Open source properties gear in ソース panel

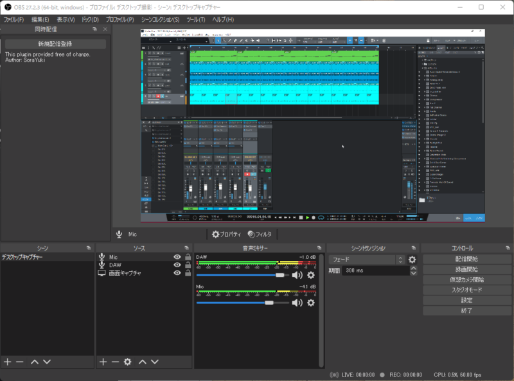127,362
